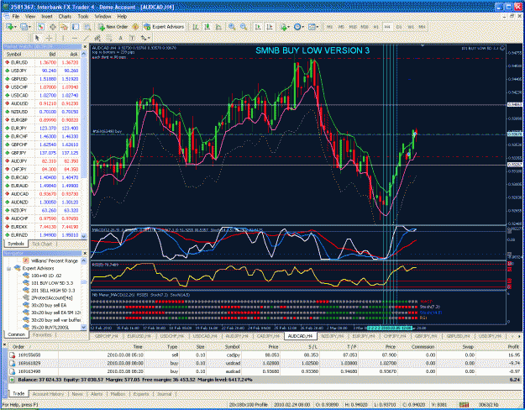Open the File menu
525x410 pixels.
(16, 16)
